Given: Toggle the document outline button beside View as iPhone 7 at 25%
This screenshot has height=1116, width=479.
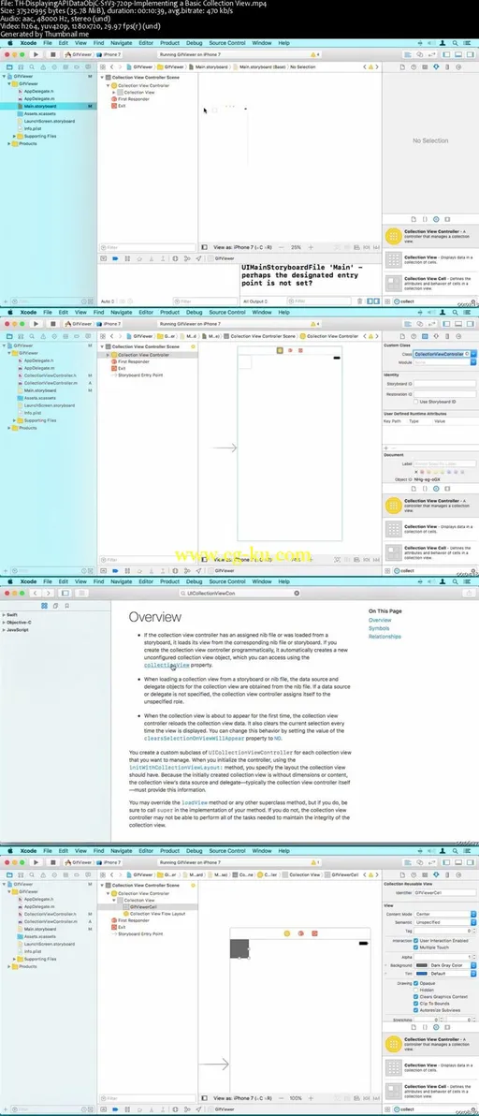Looking at the screenshot, I should coord(204,247).
